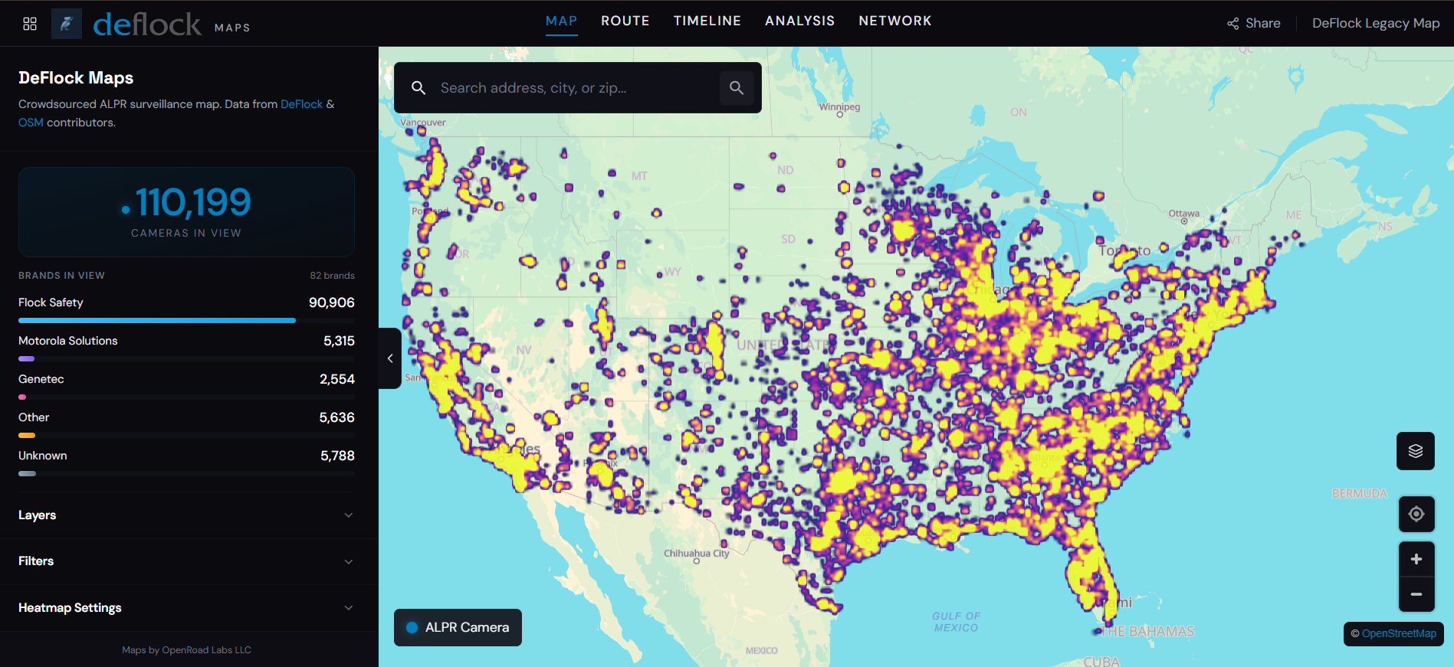
Task: Select the Other brand row
Action: [186, 423]
